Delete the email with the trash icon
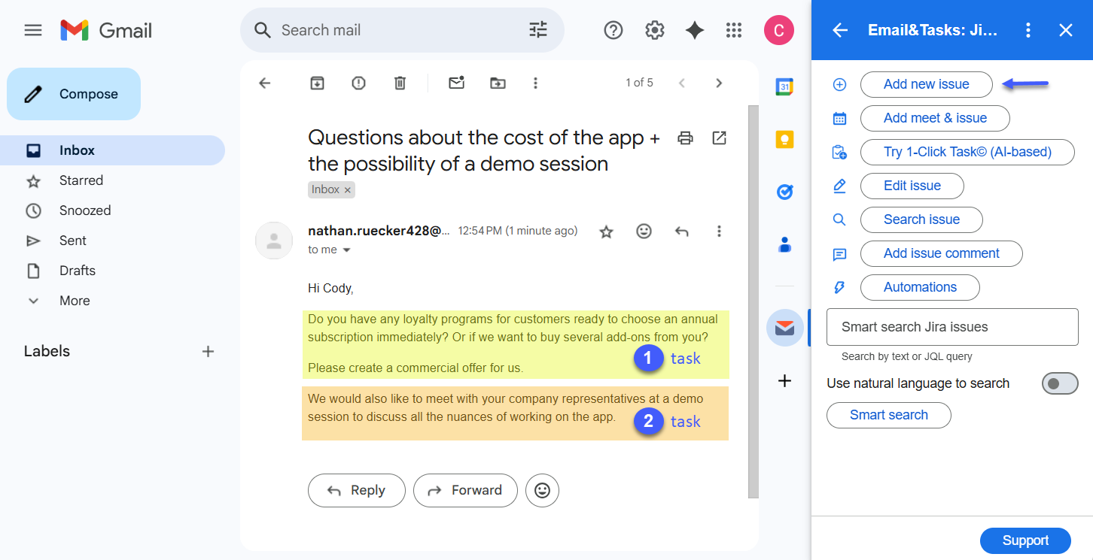 pos(400,83)
